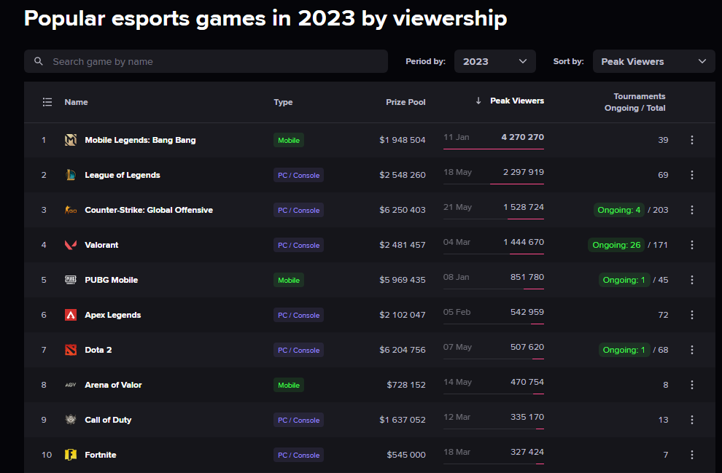Show more options for Arena of Valor row

(691, 385)
